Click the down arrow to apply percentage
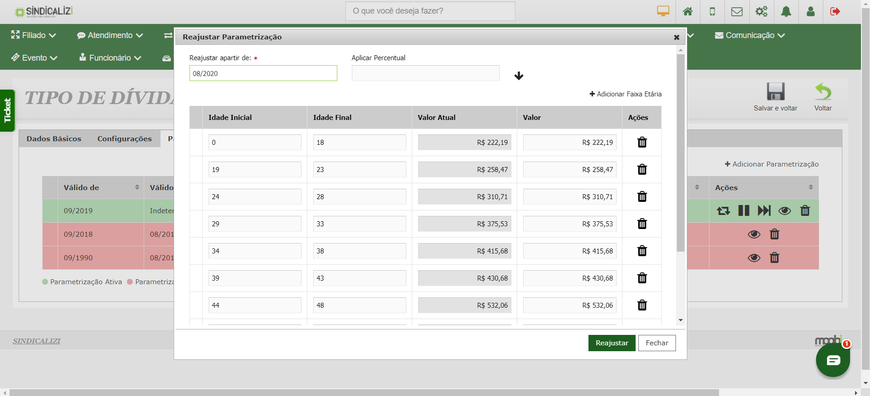The image size is (870, 396). point(519,76)
